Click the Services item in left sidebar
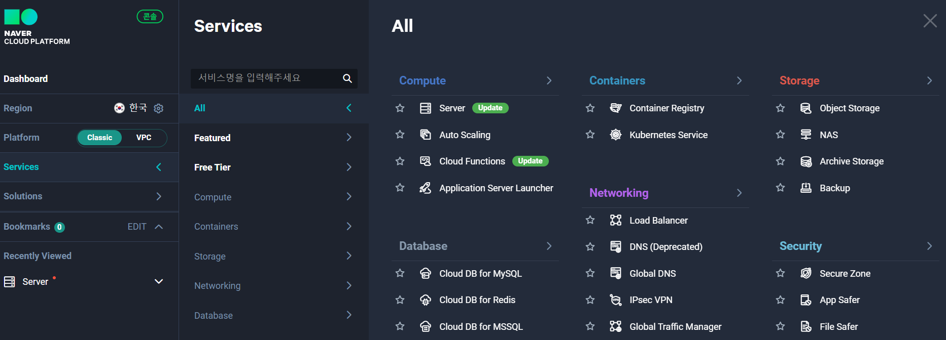Image resolution: width=946 pixels, height=340 pixels. coord(89,167)
